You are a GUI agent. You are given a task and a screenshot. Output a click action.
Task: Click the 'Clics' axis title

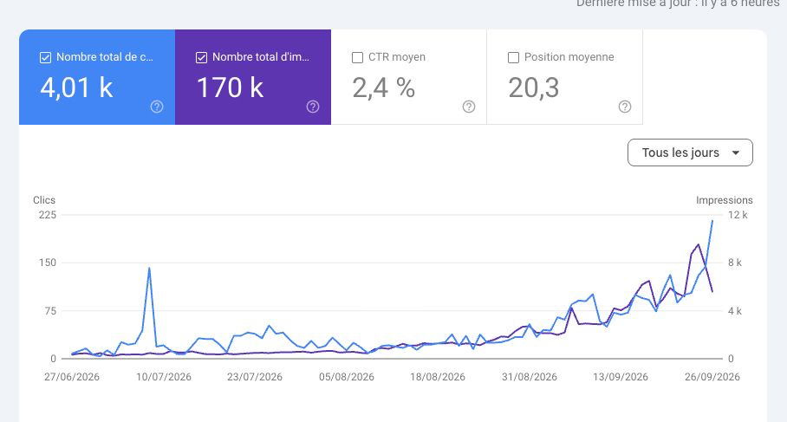(44, 199)
